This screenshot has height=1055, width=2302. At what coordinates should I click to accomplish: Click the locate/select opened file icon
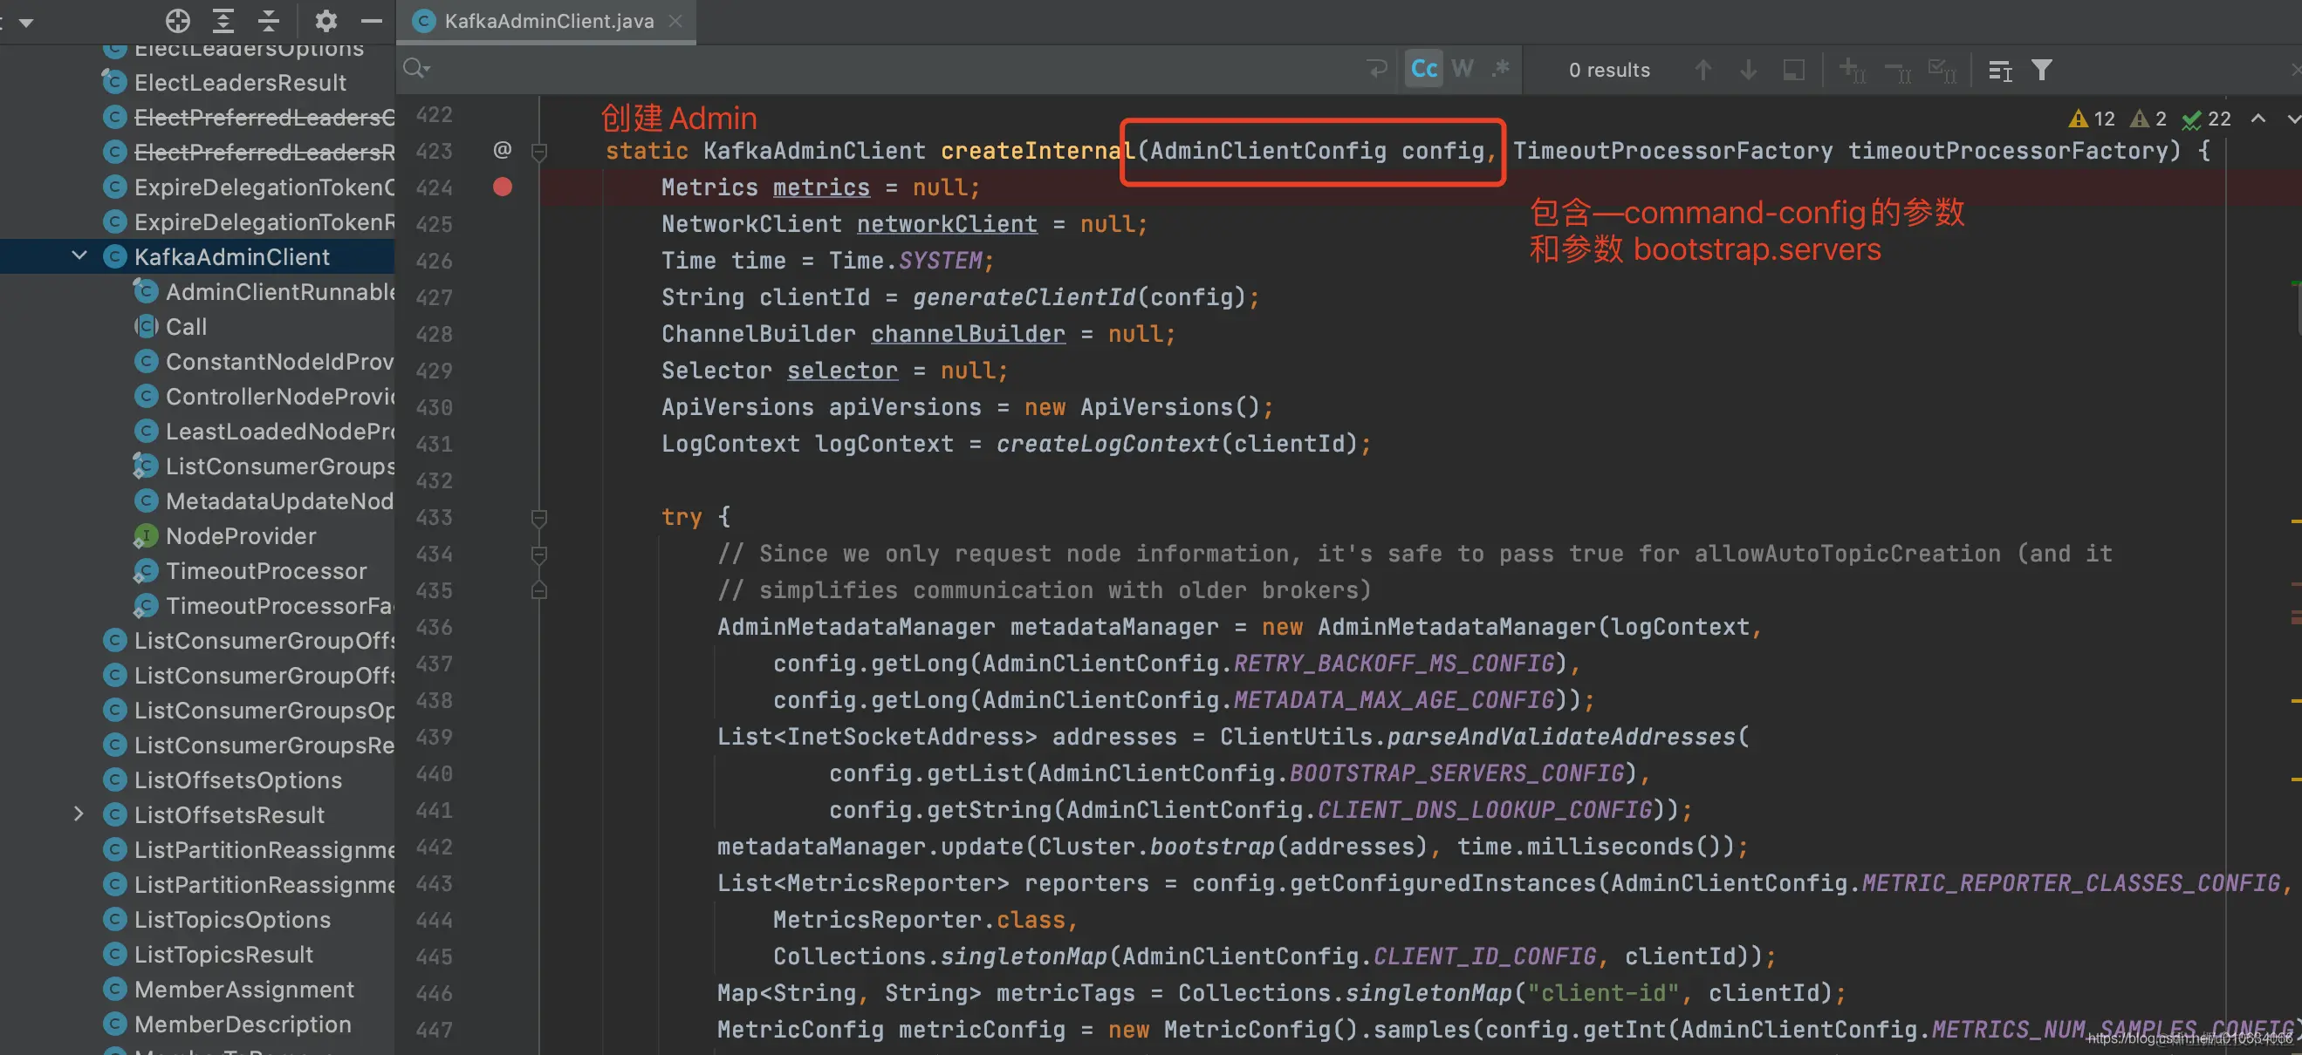(x=178, y=21)
